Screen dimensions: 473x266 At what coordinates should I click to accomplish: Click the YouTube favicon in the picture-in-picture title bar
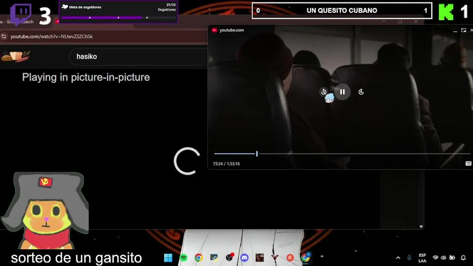(x=214, y=30)
